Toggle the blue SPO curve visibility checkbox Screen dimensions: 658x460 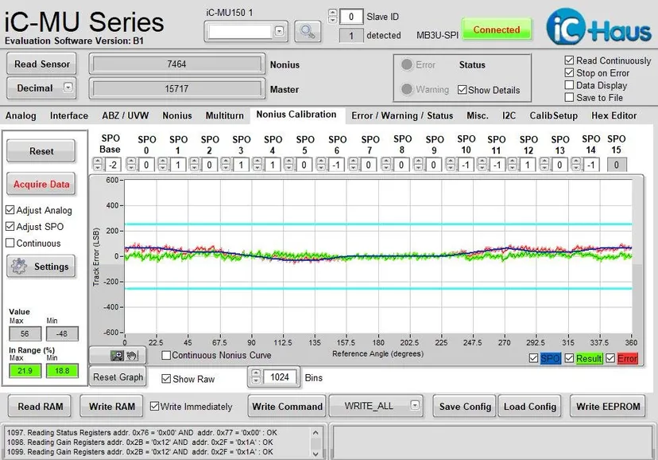[533, 358]
